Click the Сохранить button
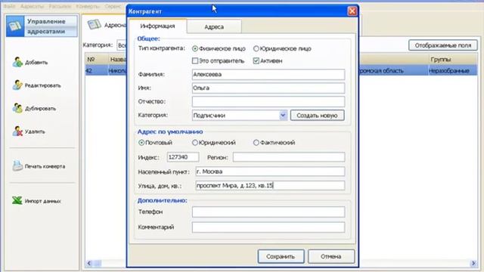The width and height of the screenshot is (484, 272). [281, 256]
